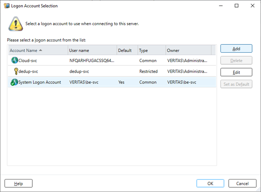
Task: Sort accounts by Owner column
Action: click(x=189, y=51)
